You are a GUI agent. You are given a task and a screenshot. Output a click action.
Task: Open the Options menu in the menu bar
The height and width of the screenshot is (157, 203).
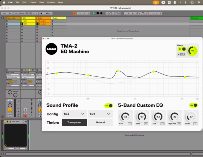click(x=51, y=2)
